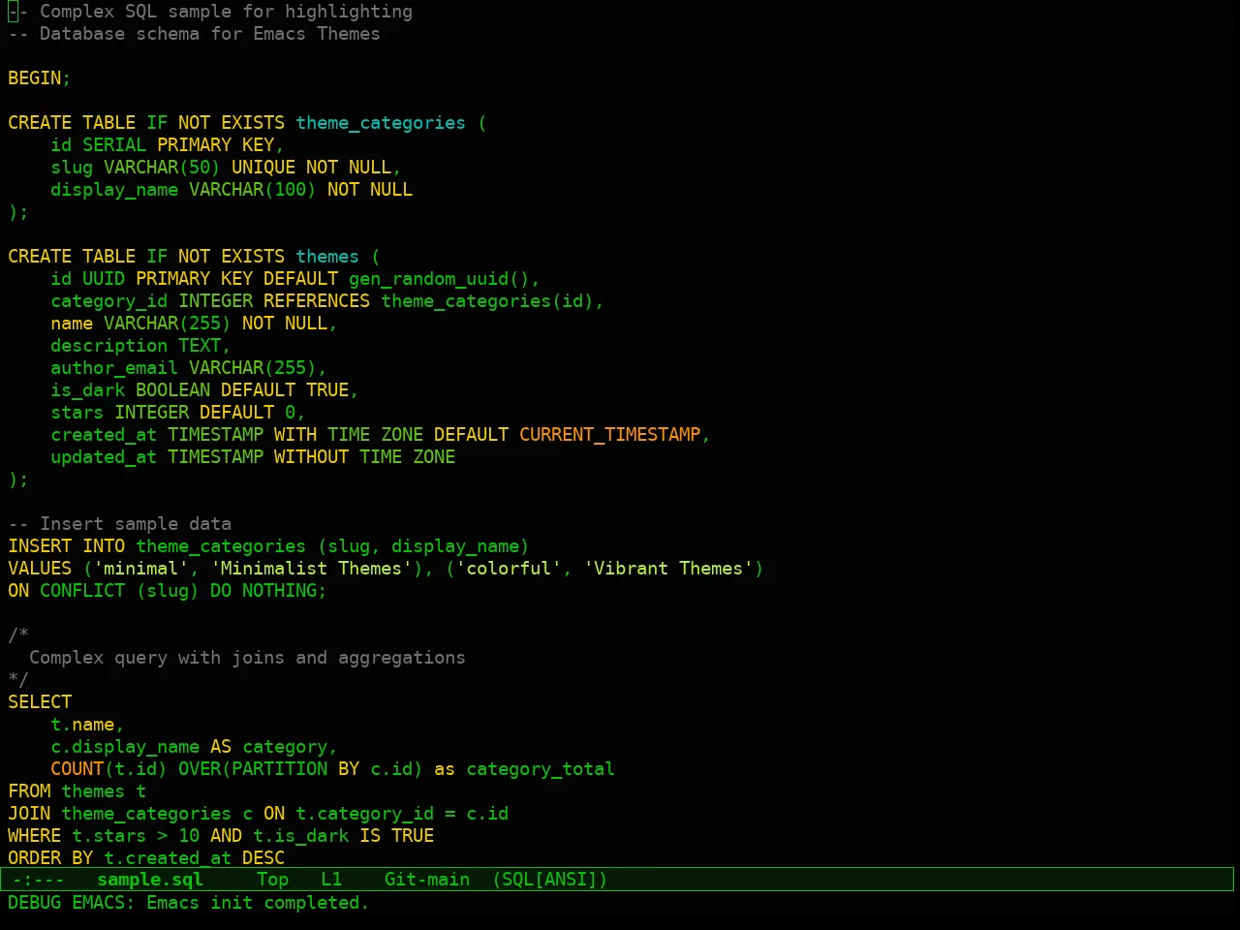Click PARTITION keyword in OVER clause
The image size is (1240, 930).
pyautogui.click(x=279, y=769)
